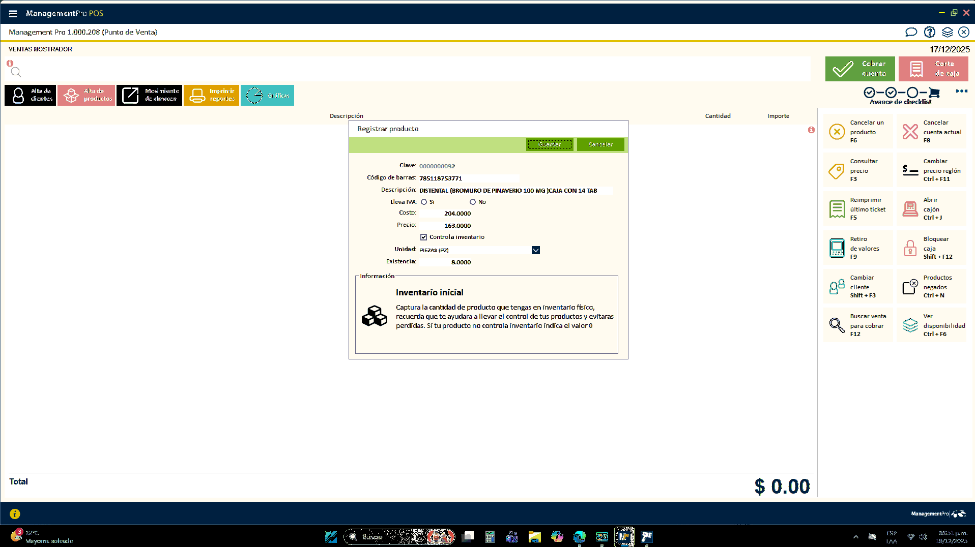Click the Cobrar cuenta checkmark button
Viewport: 975px width, 547px height.
[x=859, y=69]
